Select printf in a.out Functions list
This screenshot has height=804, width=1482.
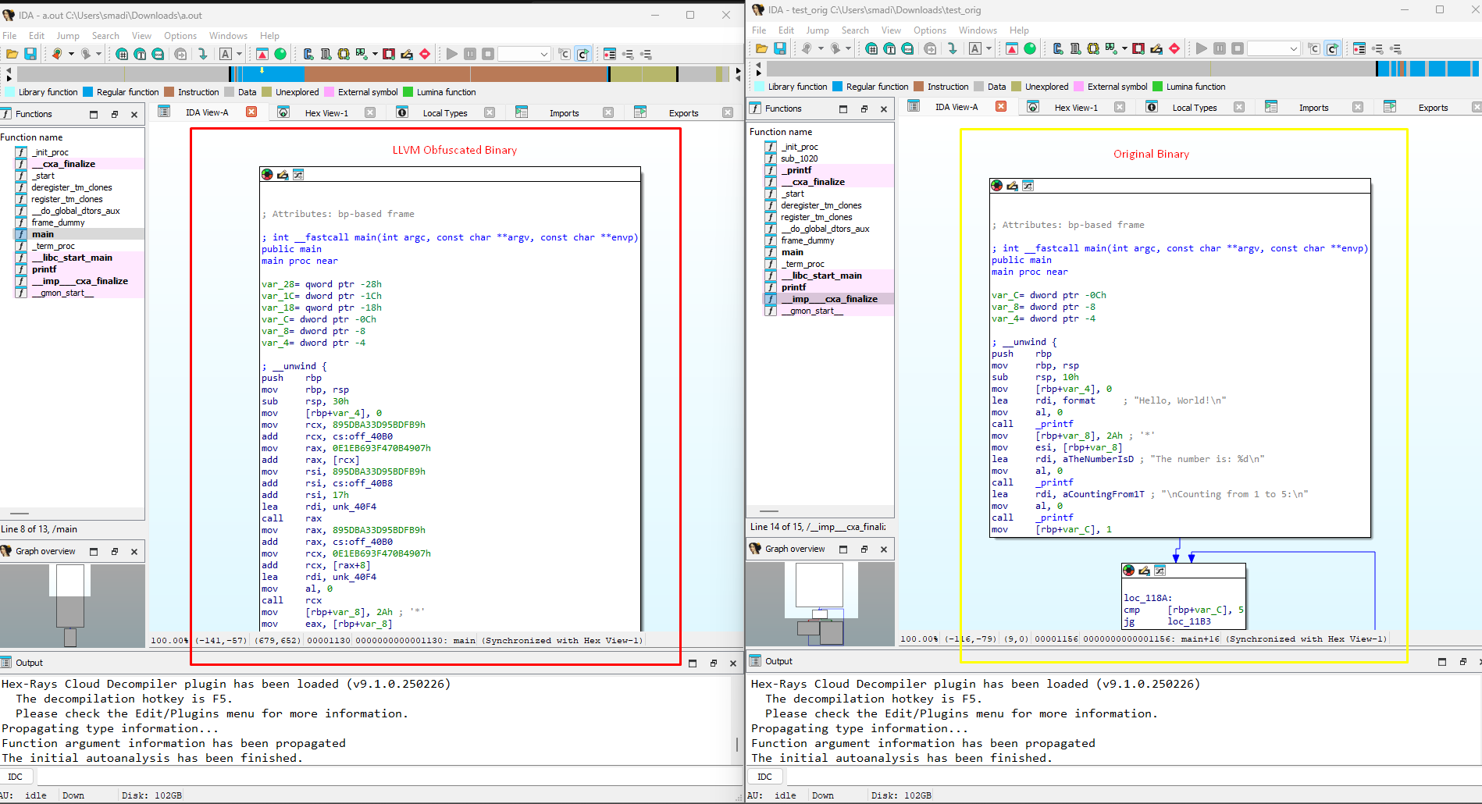45,269
